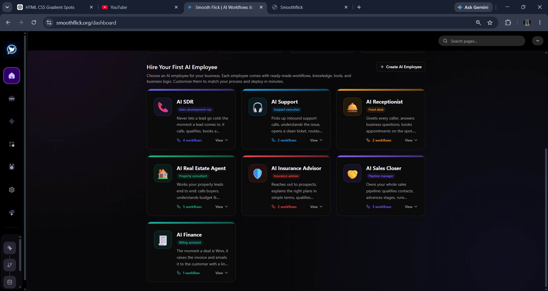Expand View on AI Finance card

[221, 273]
